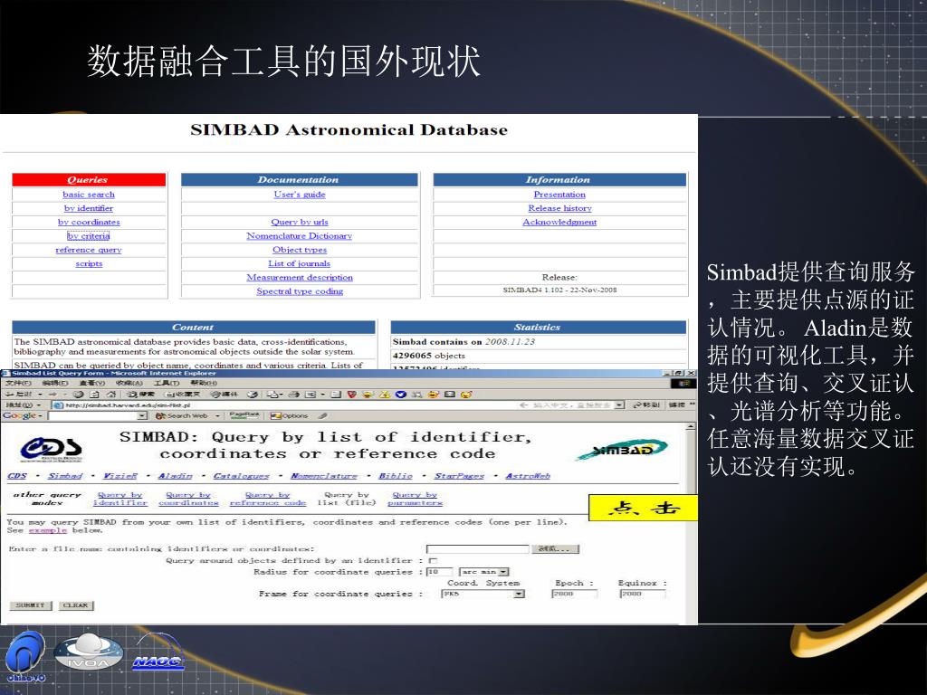The image size is (927, 695).
Task: Click the Refresh page icon in IE toolbar
Action: pos(94,395)
